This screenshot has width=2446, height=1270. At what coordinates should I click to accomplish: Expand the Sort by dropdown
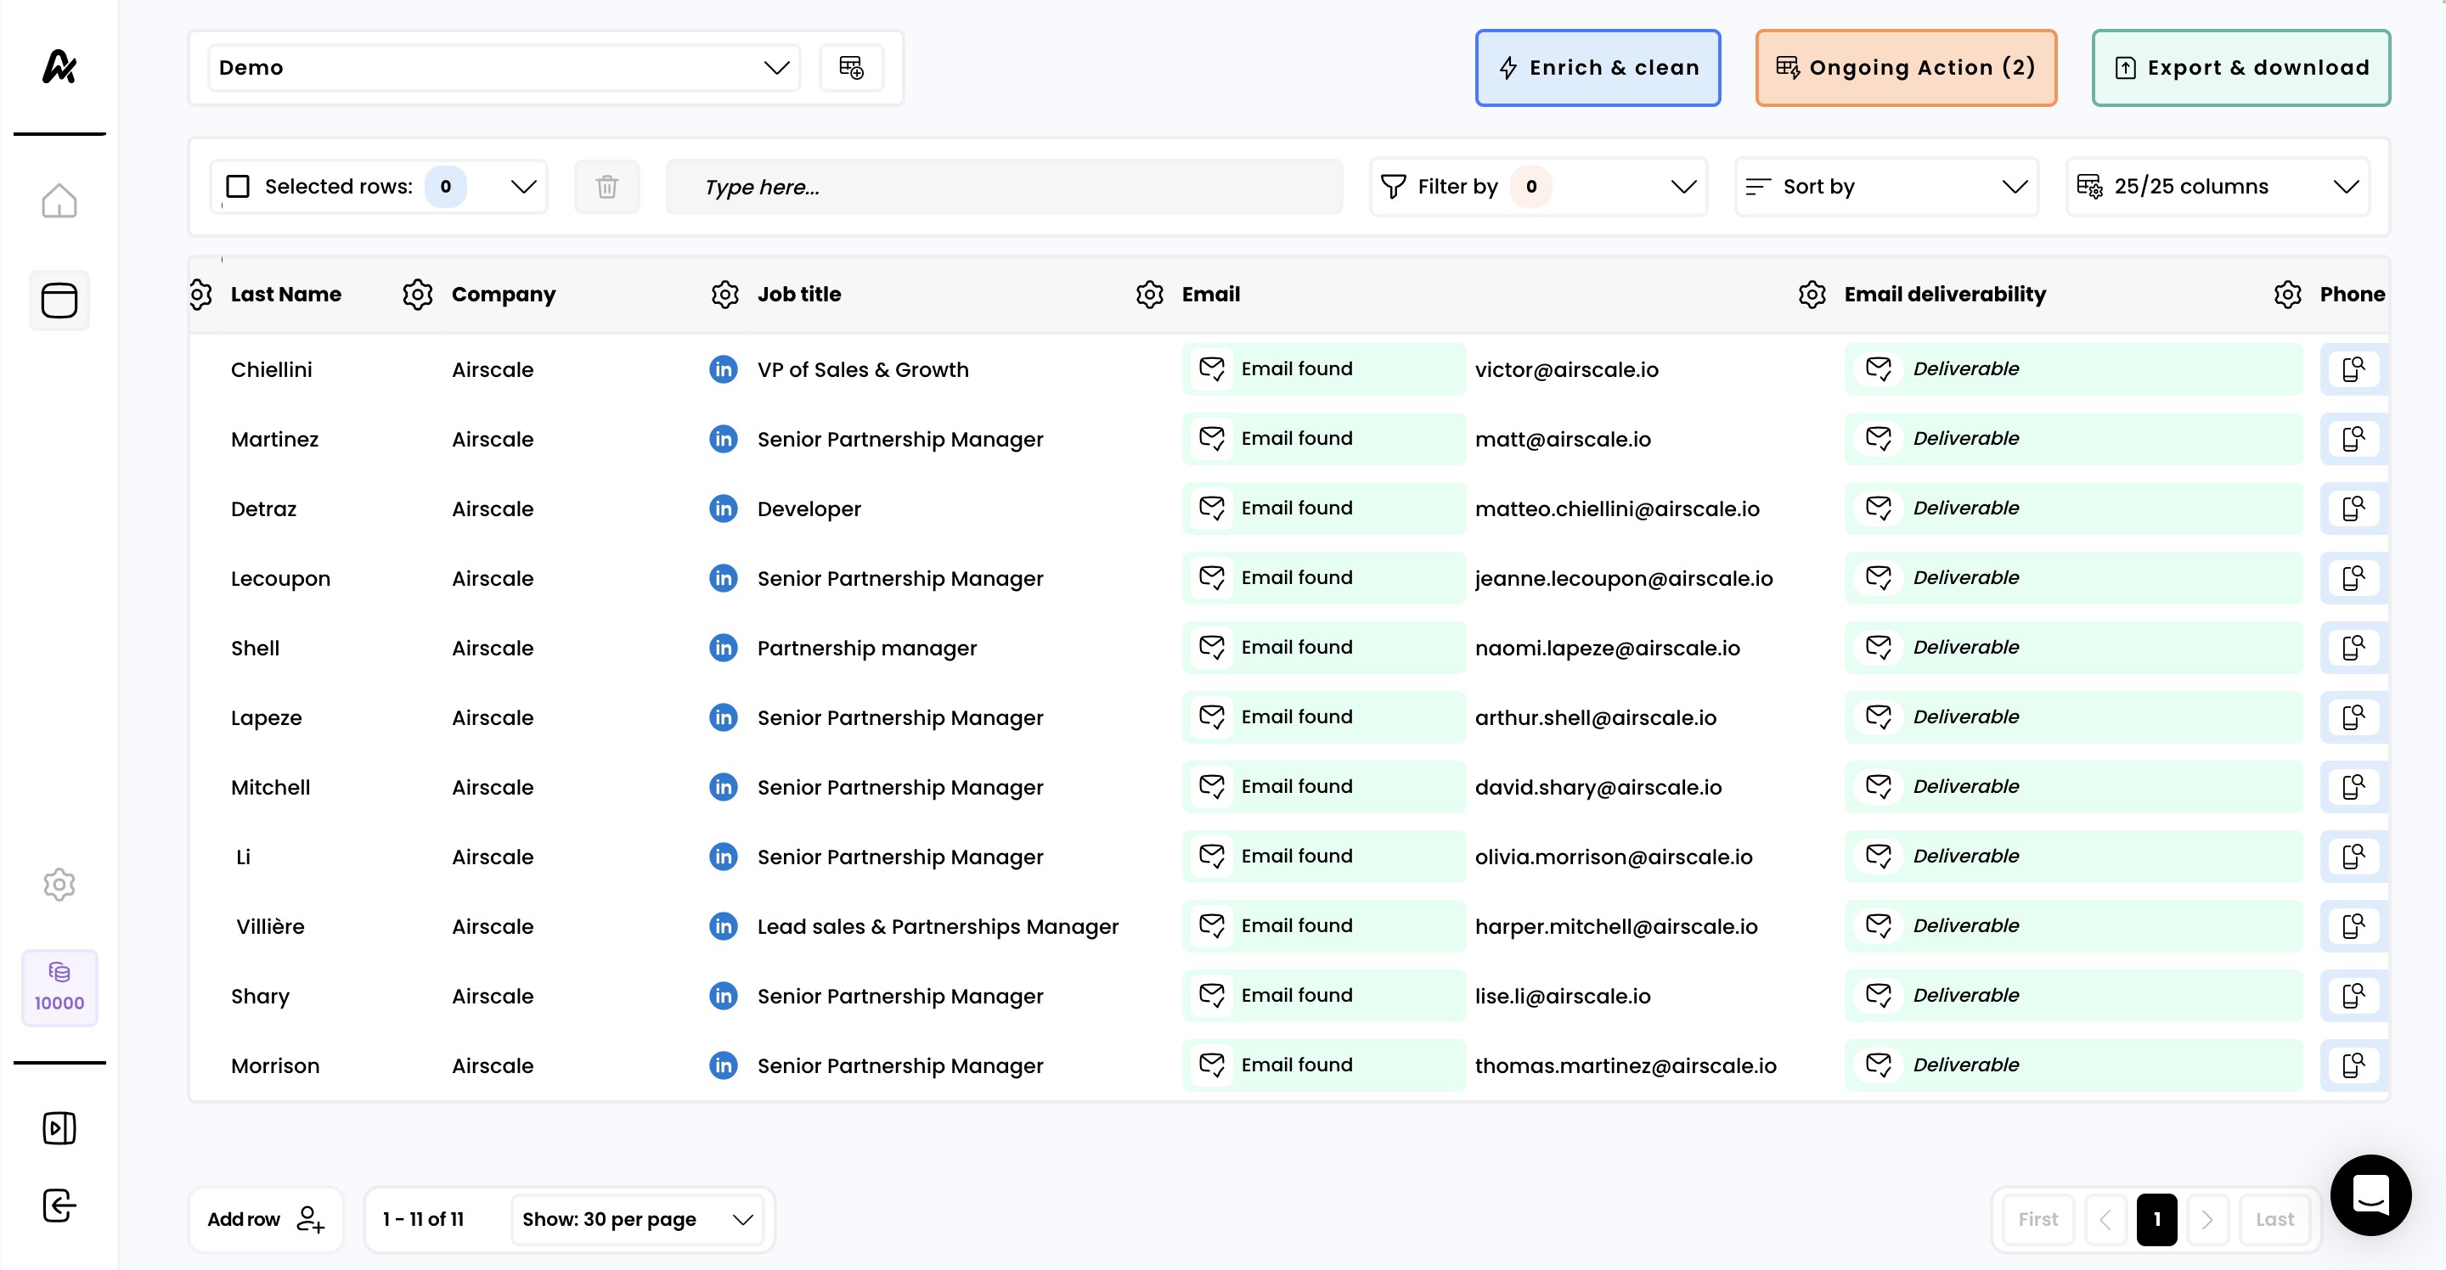[1885, 187]
